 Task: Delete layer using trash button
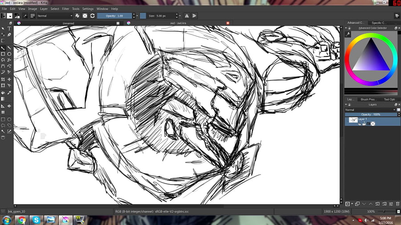tap(397, 204)
